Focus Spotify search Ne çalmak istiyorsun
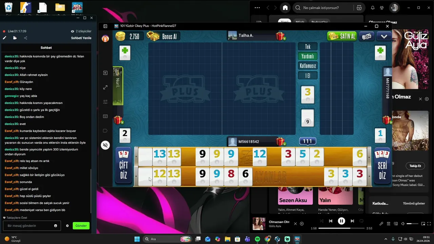This screenshot has width=434, height=244. (x=321, y=8)
